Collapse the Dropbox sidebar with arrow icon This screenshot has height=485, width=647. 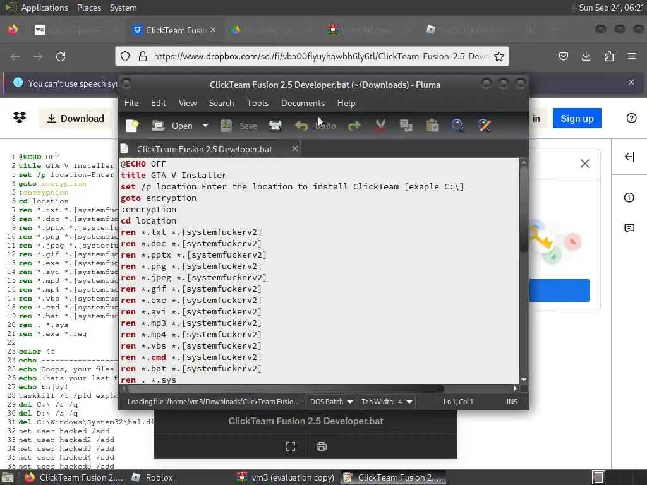[x=629, y=157]
